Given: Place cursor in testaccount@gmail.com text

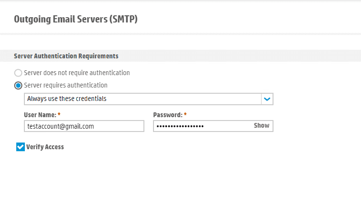Looking at the screenshot, I should pos(60,126).
